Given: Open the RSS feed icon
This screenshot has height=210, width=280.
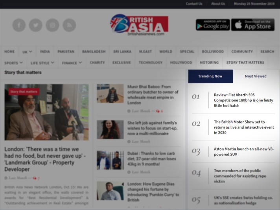Looking at the screenshot, I should pyautogui.click(x=69, y=25).
